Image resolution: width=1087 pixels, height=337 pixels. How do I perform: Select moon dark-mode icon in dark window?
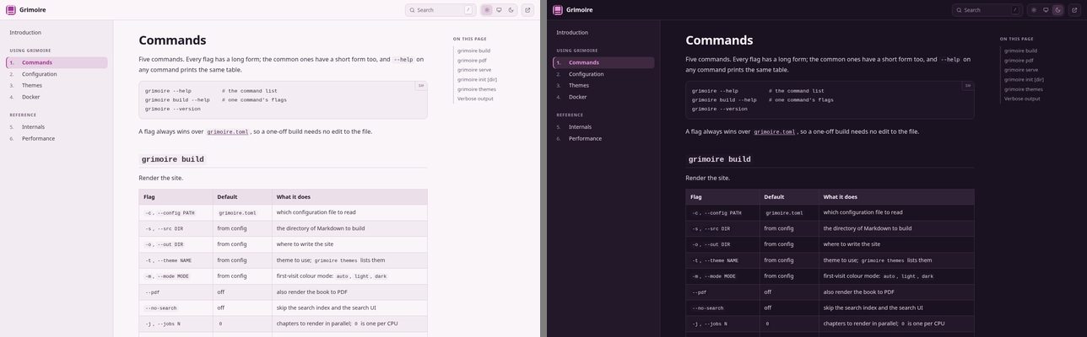1057,10
